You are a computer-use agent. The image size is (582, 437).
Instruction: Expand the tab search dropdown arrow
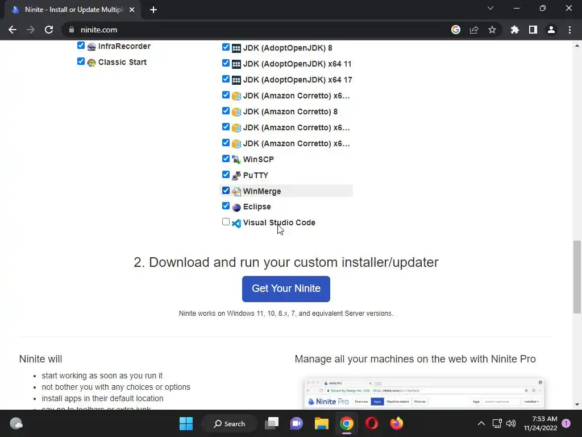point(490,8)
